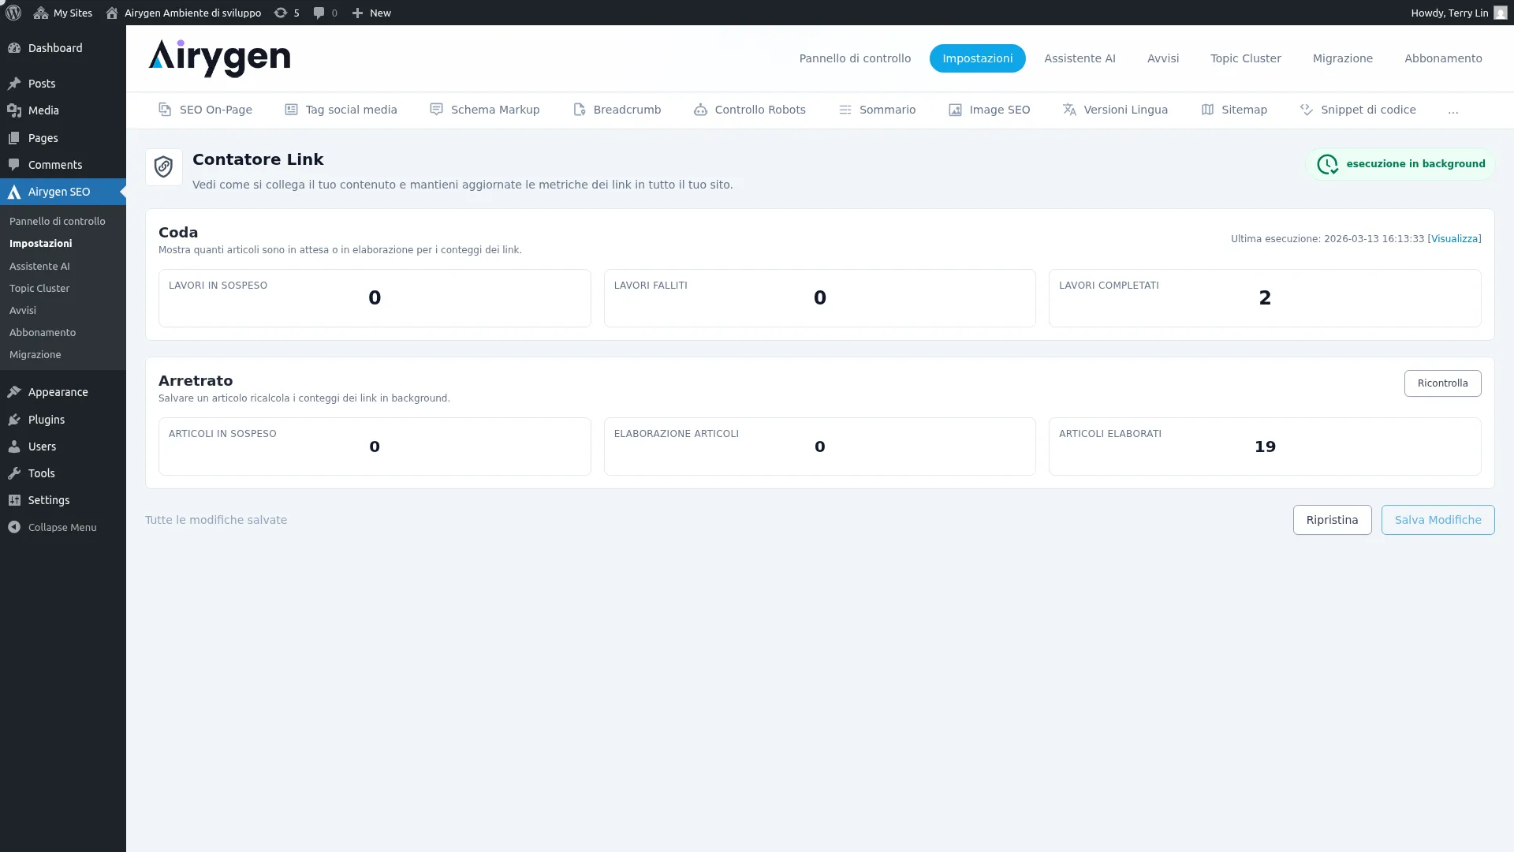Click the esecuzione in background status badge
This screenshot has width=1514, height=852.
point(1400,164)
